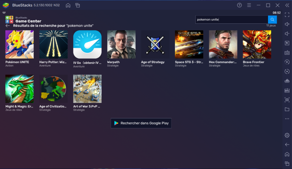Screen dimensions: 292x169
Task: Click the BlueStacks logo in title bar
Action: pos(6,5)
